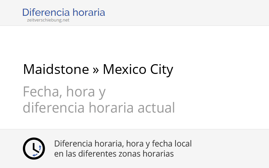Click "fecha local" in the footer description
269x168 pixels.
coord(172,143)
